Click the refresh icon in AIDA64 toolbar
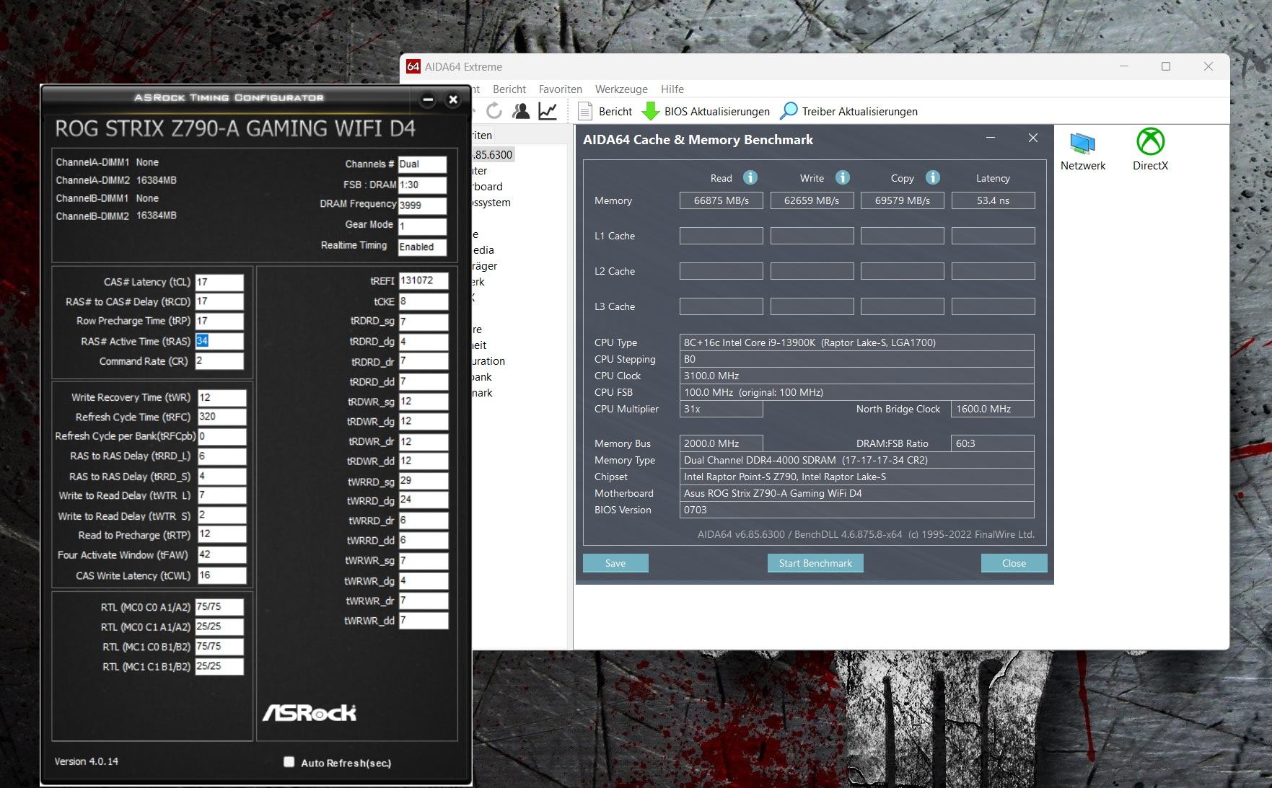 [x=494, y=111]
